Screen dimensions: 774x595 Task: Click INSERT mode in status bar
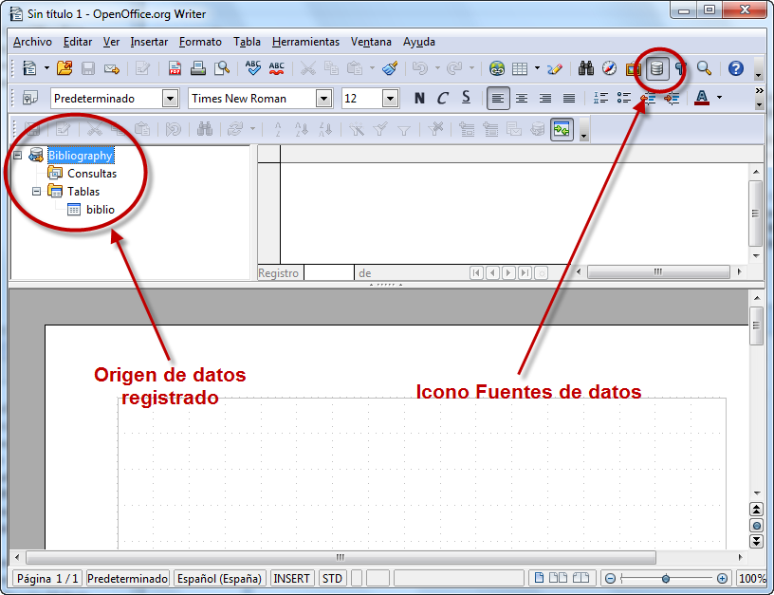pos(292,578)
